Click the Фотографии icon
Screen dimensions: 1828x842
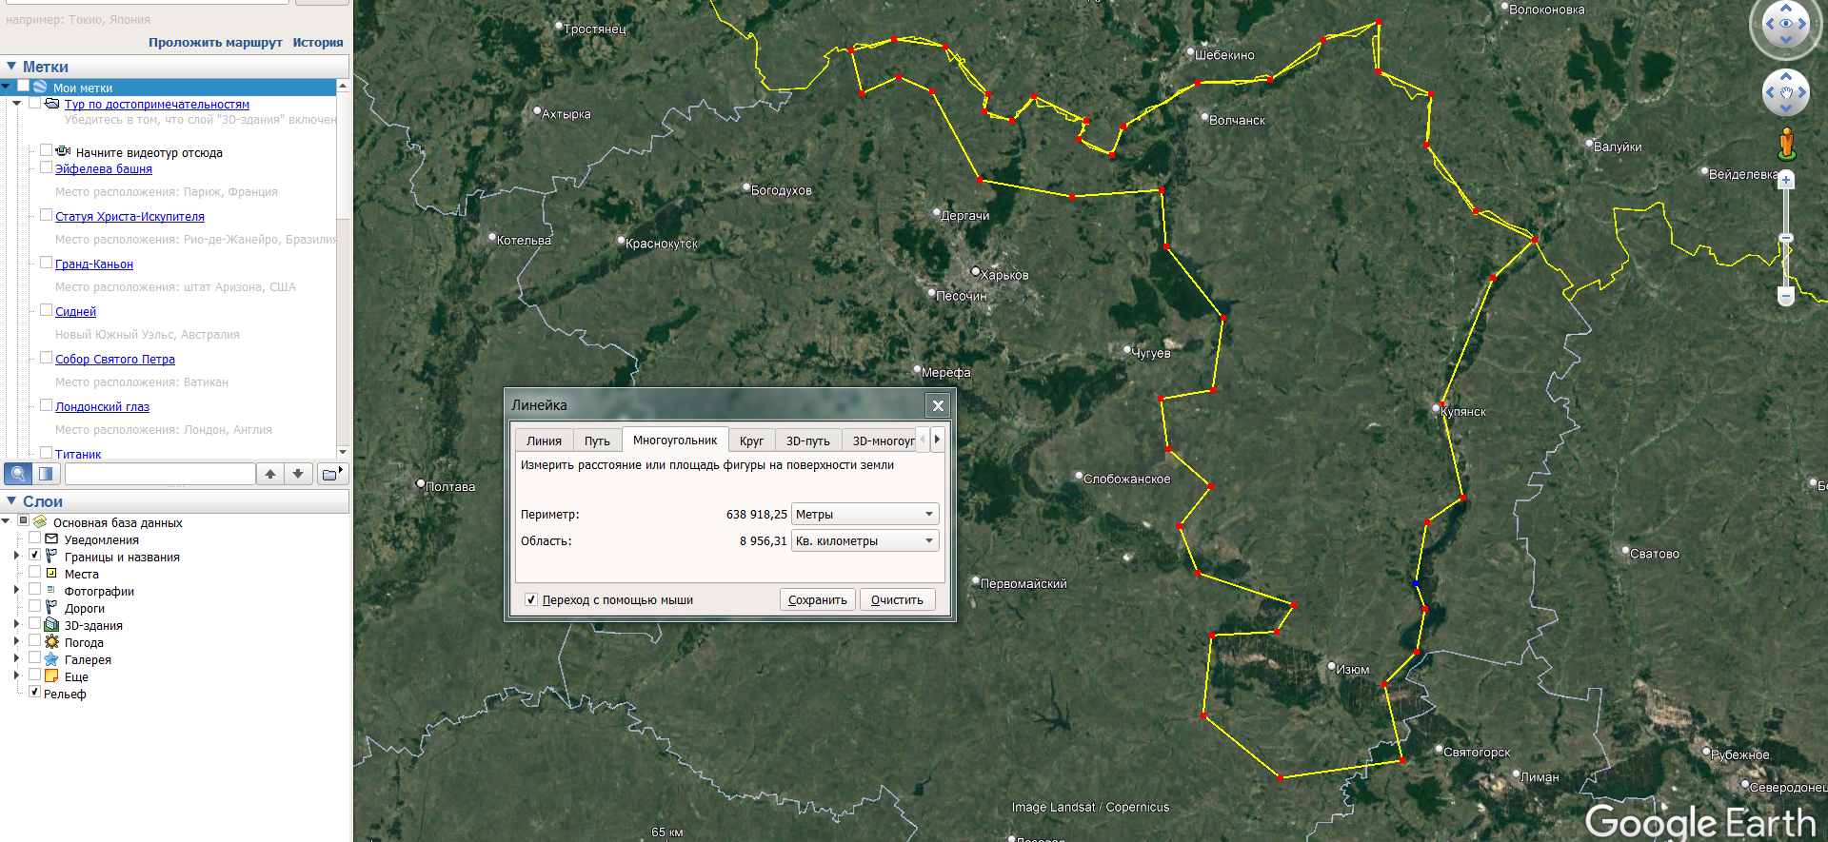(51, 590)
